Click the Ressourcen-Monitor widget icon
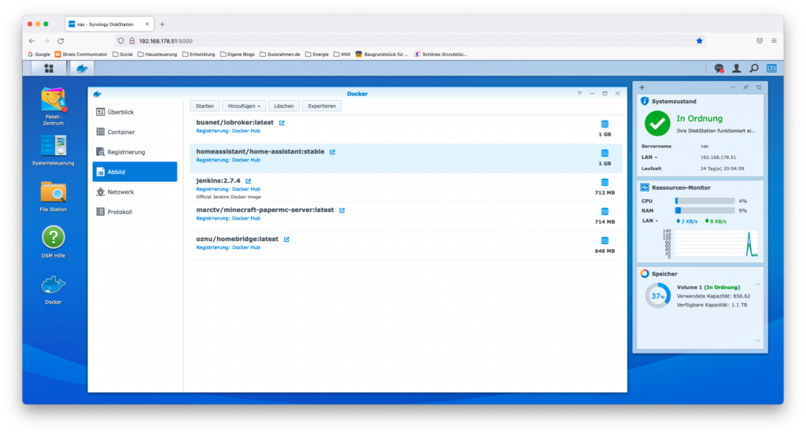The width and height of the screenshot is (806, 434). [645, 187]
